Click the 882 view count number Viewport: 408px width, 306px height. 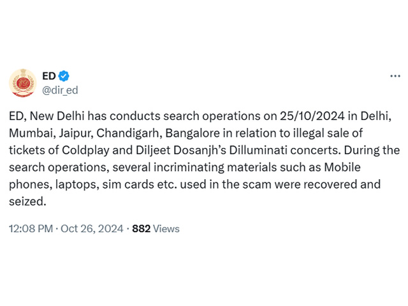click(141, 229)
